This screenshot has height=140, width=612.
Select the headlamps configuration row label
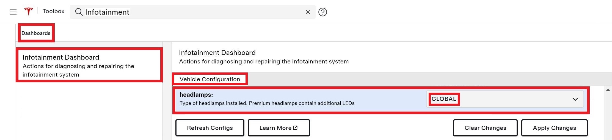(196, 95)
